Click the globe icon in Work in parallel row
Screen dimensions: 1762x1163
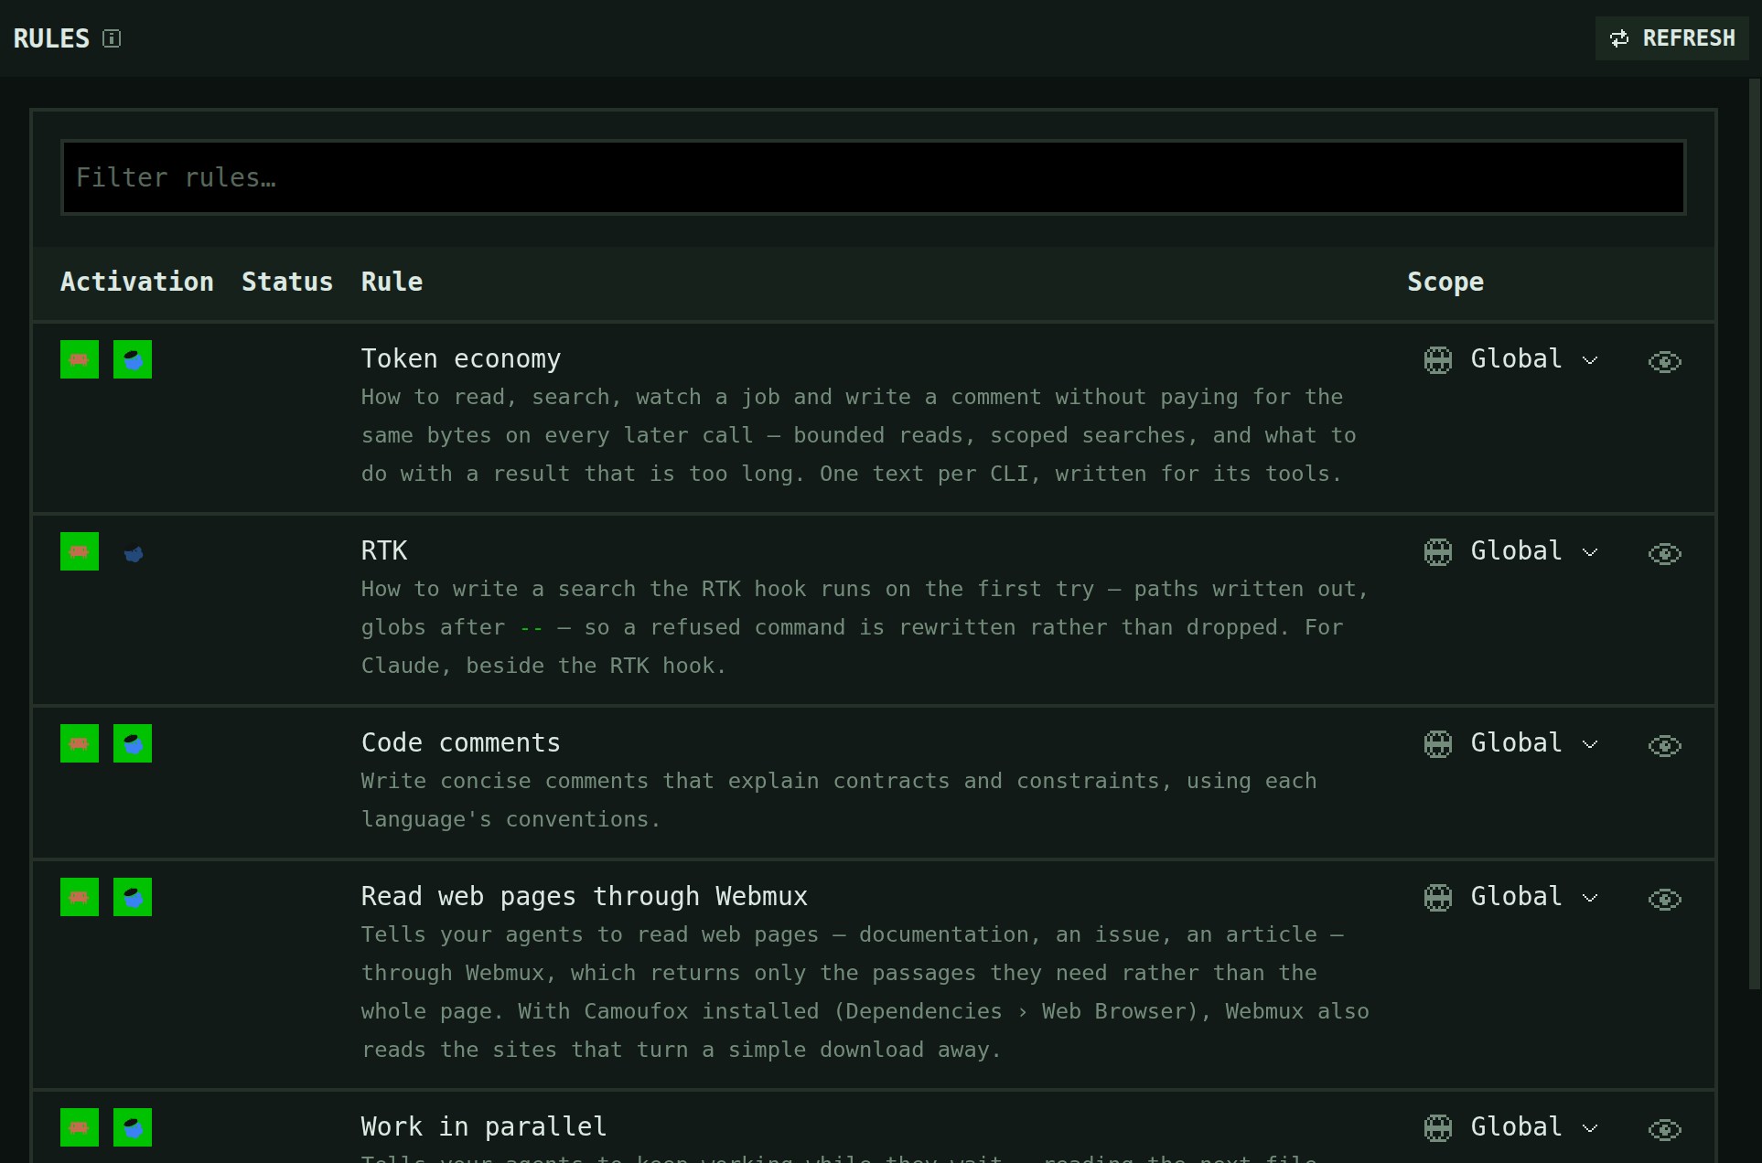click(x=1438, y=1128)
